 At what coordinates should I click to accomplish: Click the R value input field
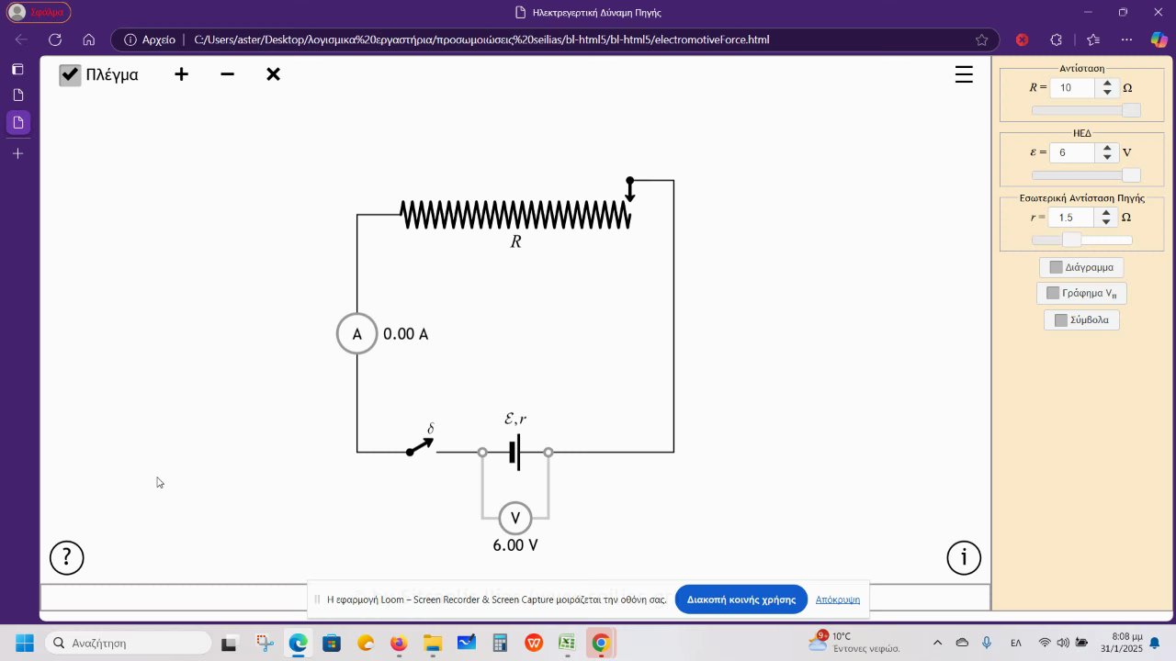(x=1073, y=88)
